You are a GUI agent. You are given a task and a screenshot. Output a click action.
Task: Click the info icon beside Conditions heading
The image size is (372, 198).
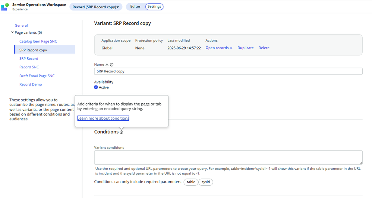122,132
